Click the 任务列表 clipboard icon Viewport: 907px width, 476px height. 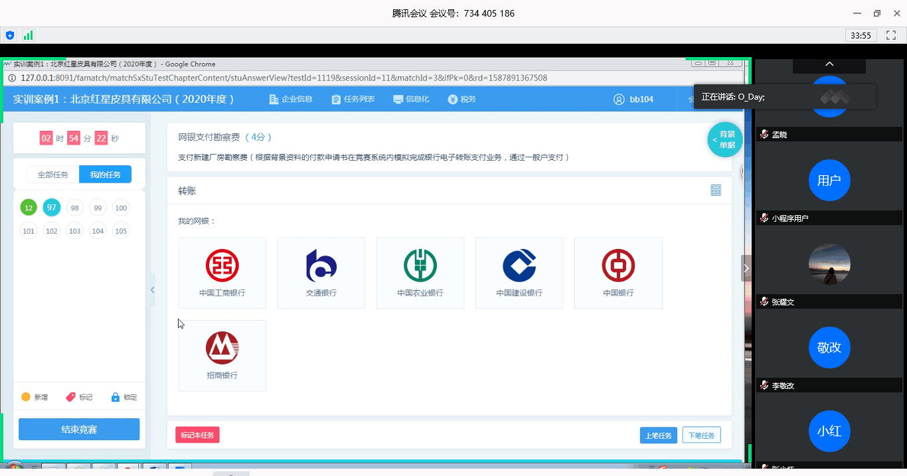click(x=336, y=99)
